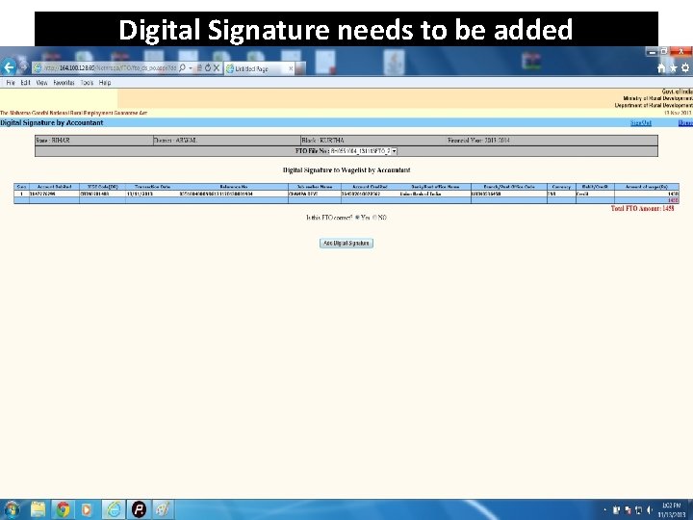Expand the FTO File No dropdown

(x=394, y=151)
